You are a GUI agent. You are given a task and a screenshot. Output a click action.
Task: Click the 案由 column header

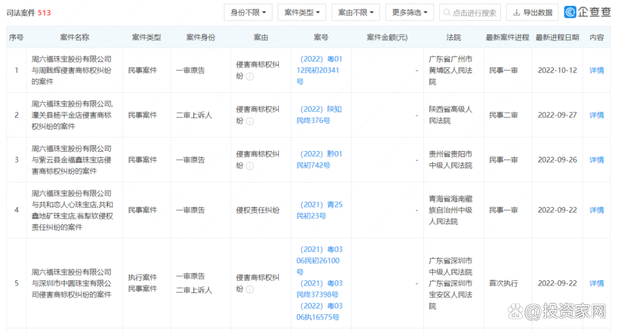tap(261, 37)
